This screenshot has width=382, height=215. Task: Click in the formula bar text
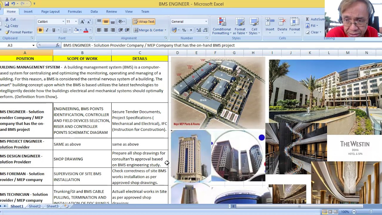(149, 45)
